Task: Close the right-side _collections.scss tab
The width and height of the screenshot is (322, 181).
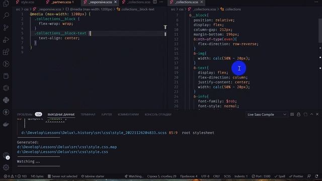Action: pyautogui.click(x=201, y=2)
